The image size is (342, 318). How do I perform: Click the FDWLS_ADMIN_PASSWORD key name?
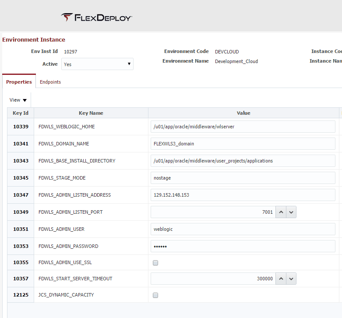click(x=68, y=246)
